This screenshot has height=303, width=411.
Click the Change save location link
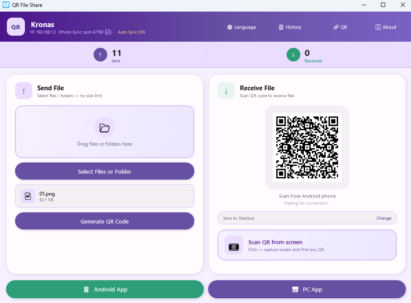384,218
